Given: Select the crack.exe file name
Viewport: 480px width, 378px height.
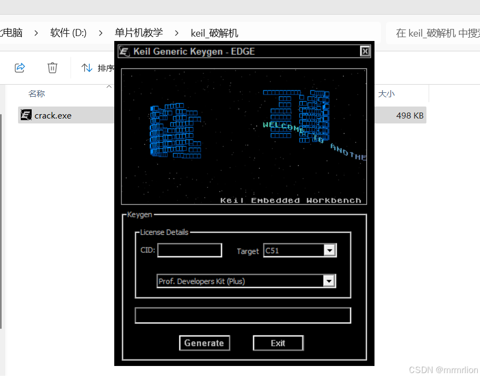Looking at the screenshot, I should (53, 116).
